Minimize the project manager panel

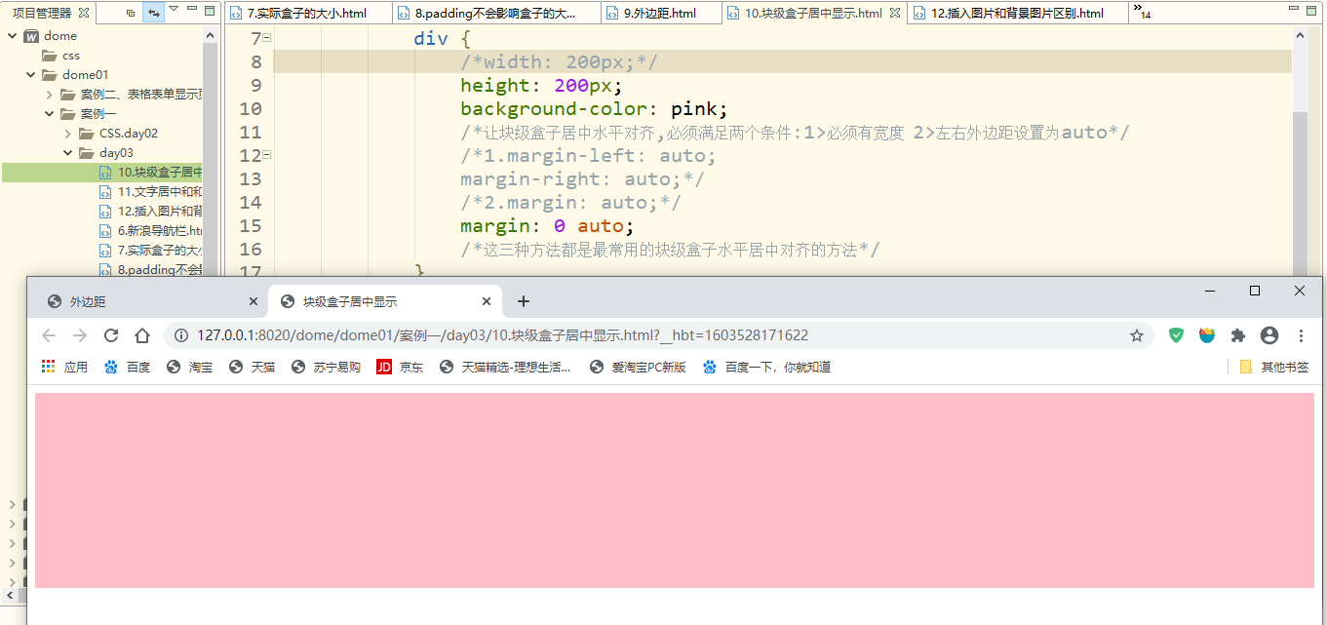192,10
